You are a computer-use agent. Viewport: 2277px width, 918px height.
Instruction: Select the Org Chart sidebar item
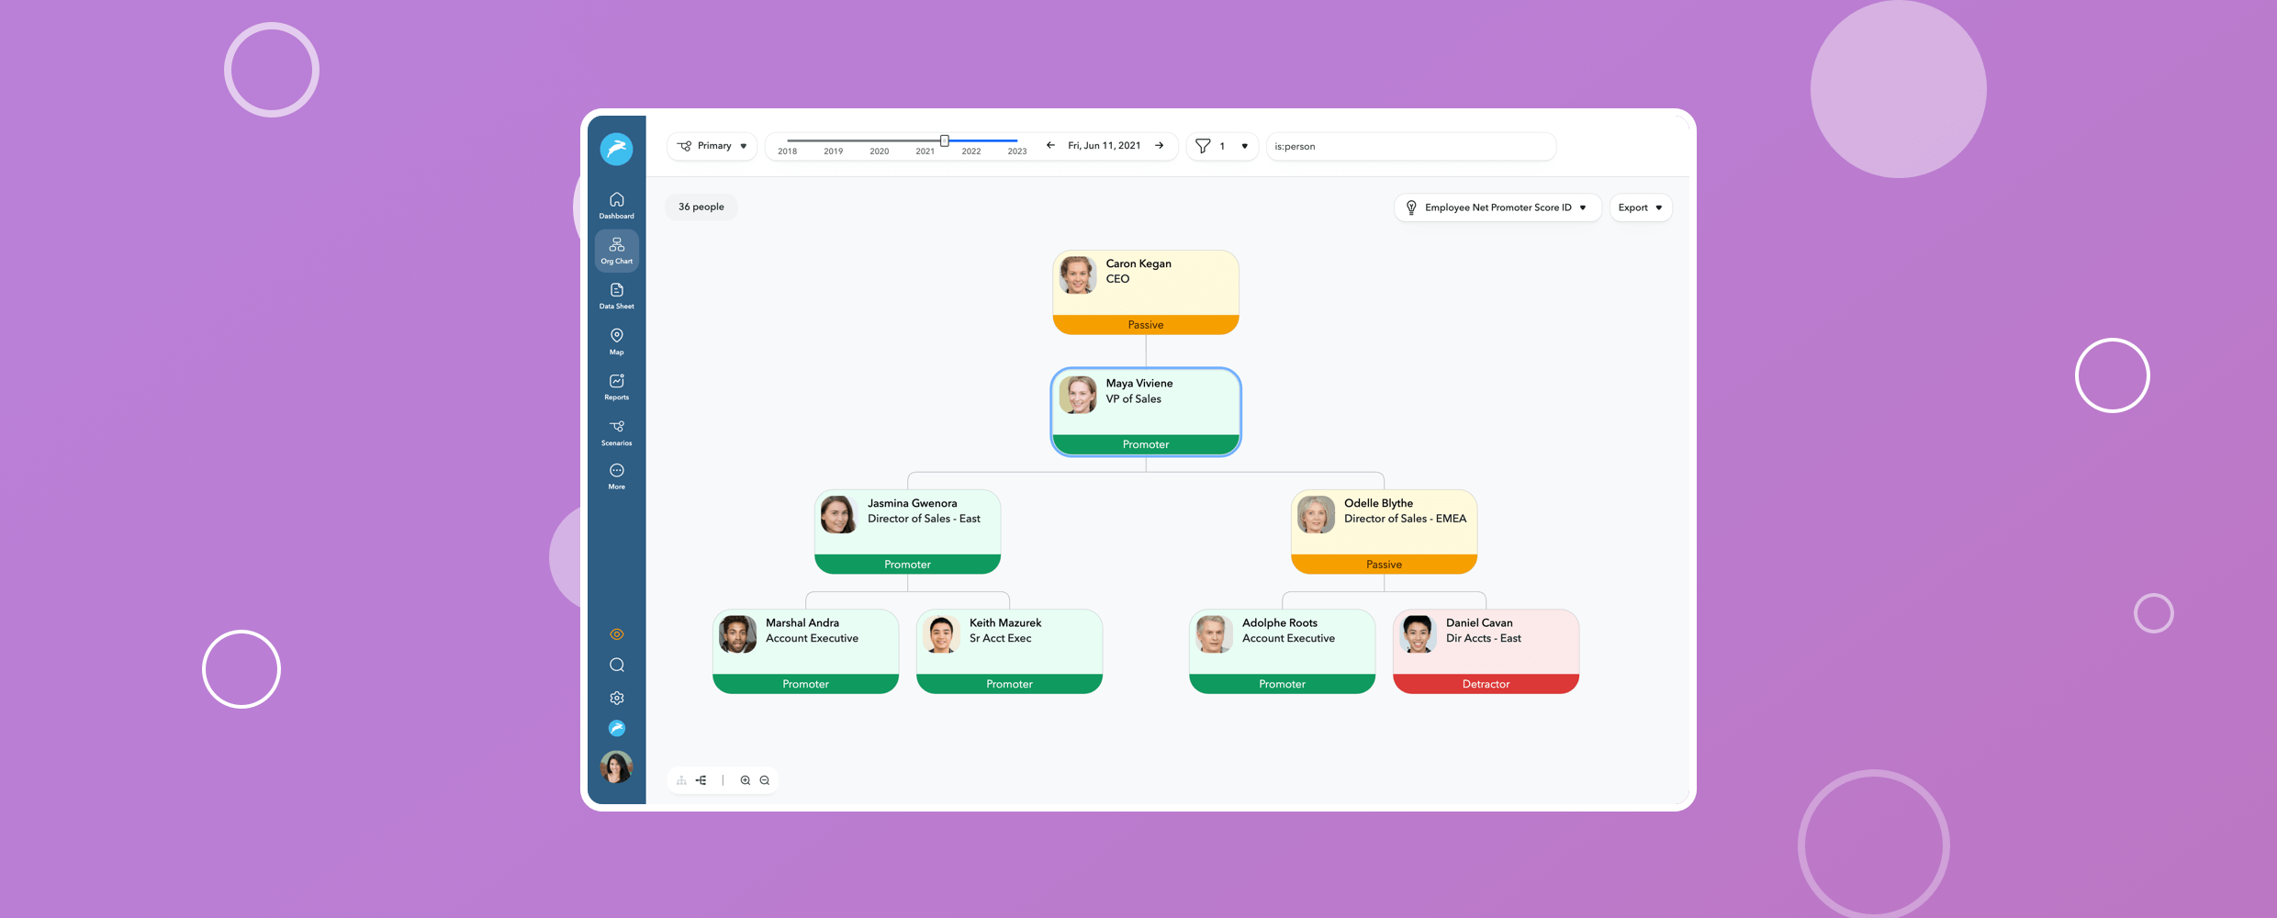click(616, 251)
